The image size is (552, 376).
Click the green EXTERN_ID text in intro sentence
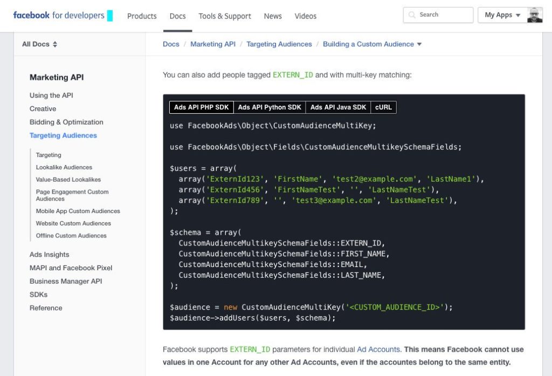pos(293,75)
